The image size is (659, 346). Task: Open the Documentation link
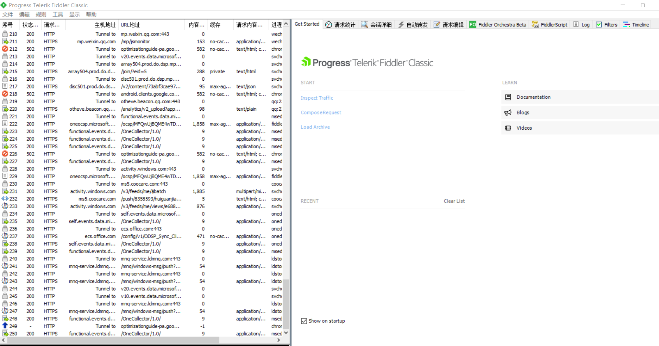pos(533,97)
